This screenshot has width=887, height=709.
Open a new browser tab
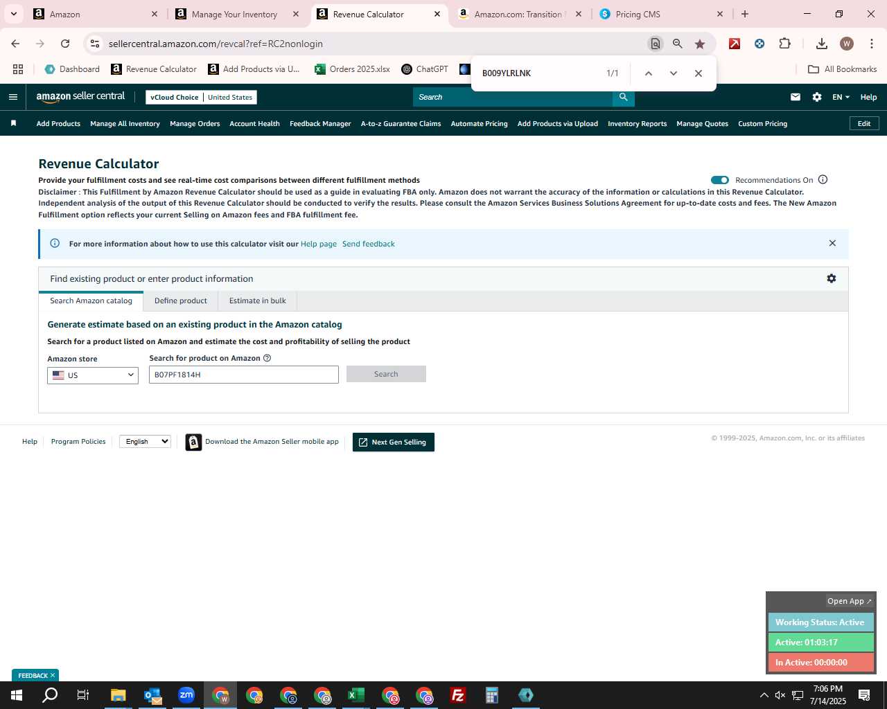point(745,14)
